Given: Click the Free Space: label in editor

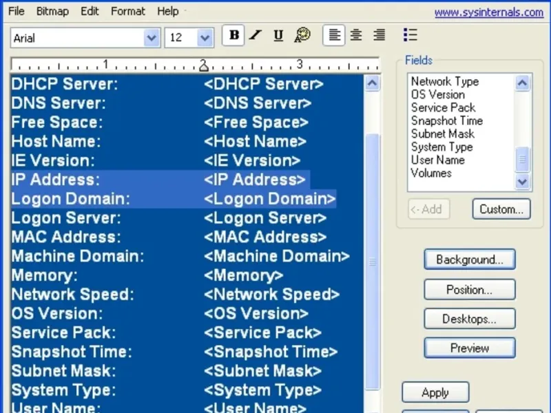Looking at the screenshot, I should pyautogui.click(x=57, y=123).
